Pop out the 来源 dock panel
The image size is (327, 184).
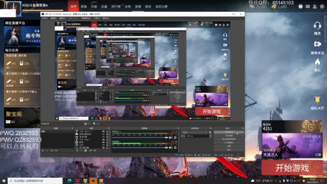(109, 128)
